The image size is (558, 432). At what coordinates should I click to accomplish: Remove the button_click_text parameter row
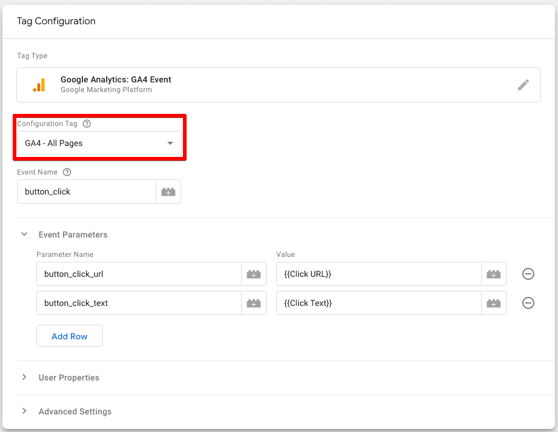[x=528, y=303]
